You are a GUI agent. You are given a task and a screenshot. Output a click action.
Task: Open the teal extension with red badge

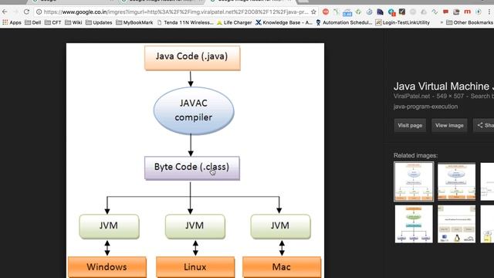coord(391,12)
